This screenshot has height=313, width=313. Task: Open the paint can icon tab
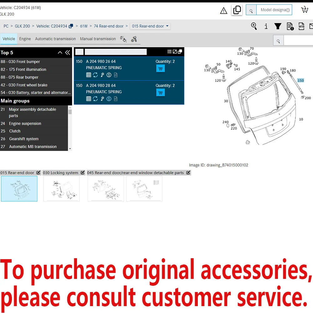[x=123, y=39]
